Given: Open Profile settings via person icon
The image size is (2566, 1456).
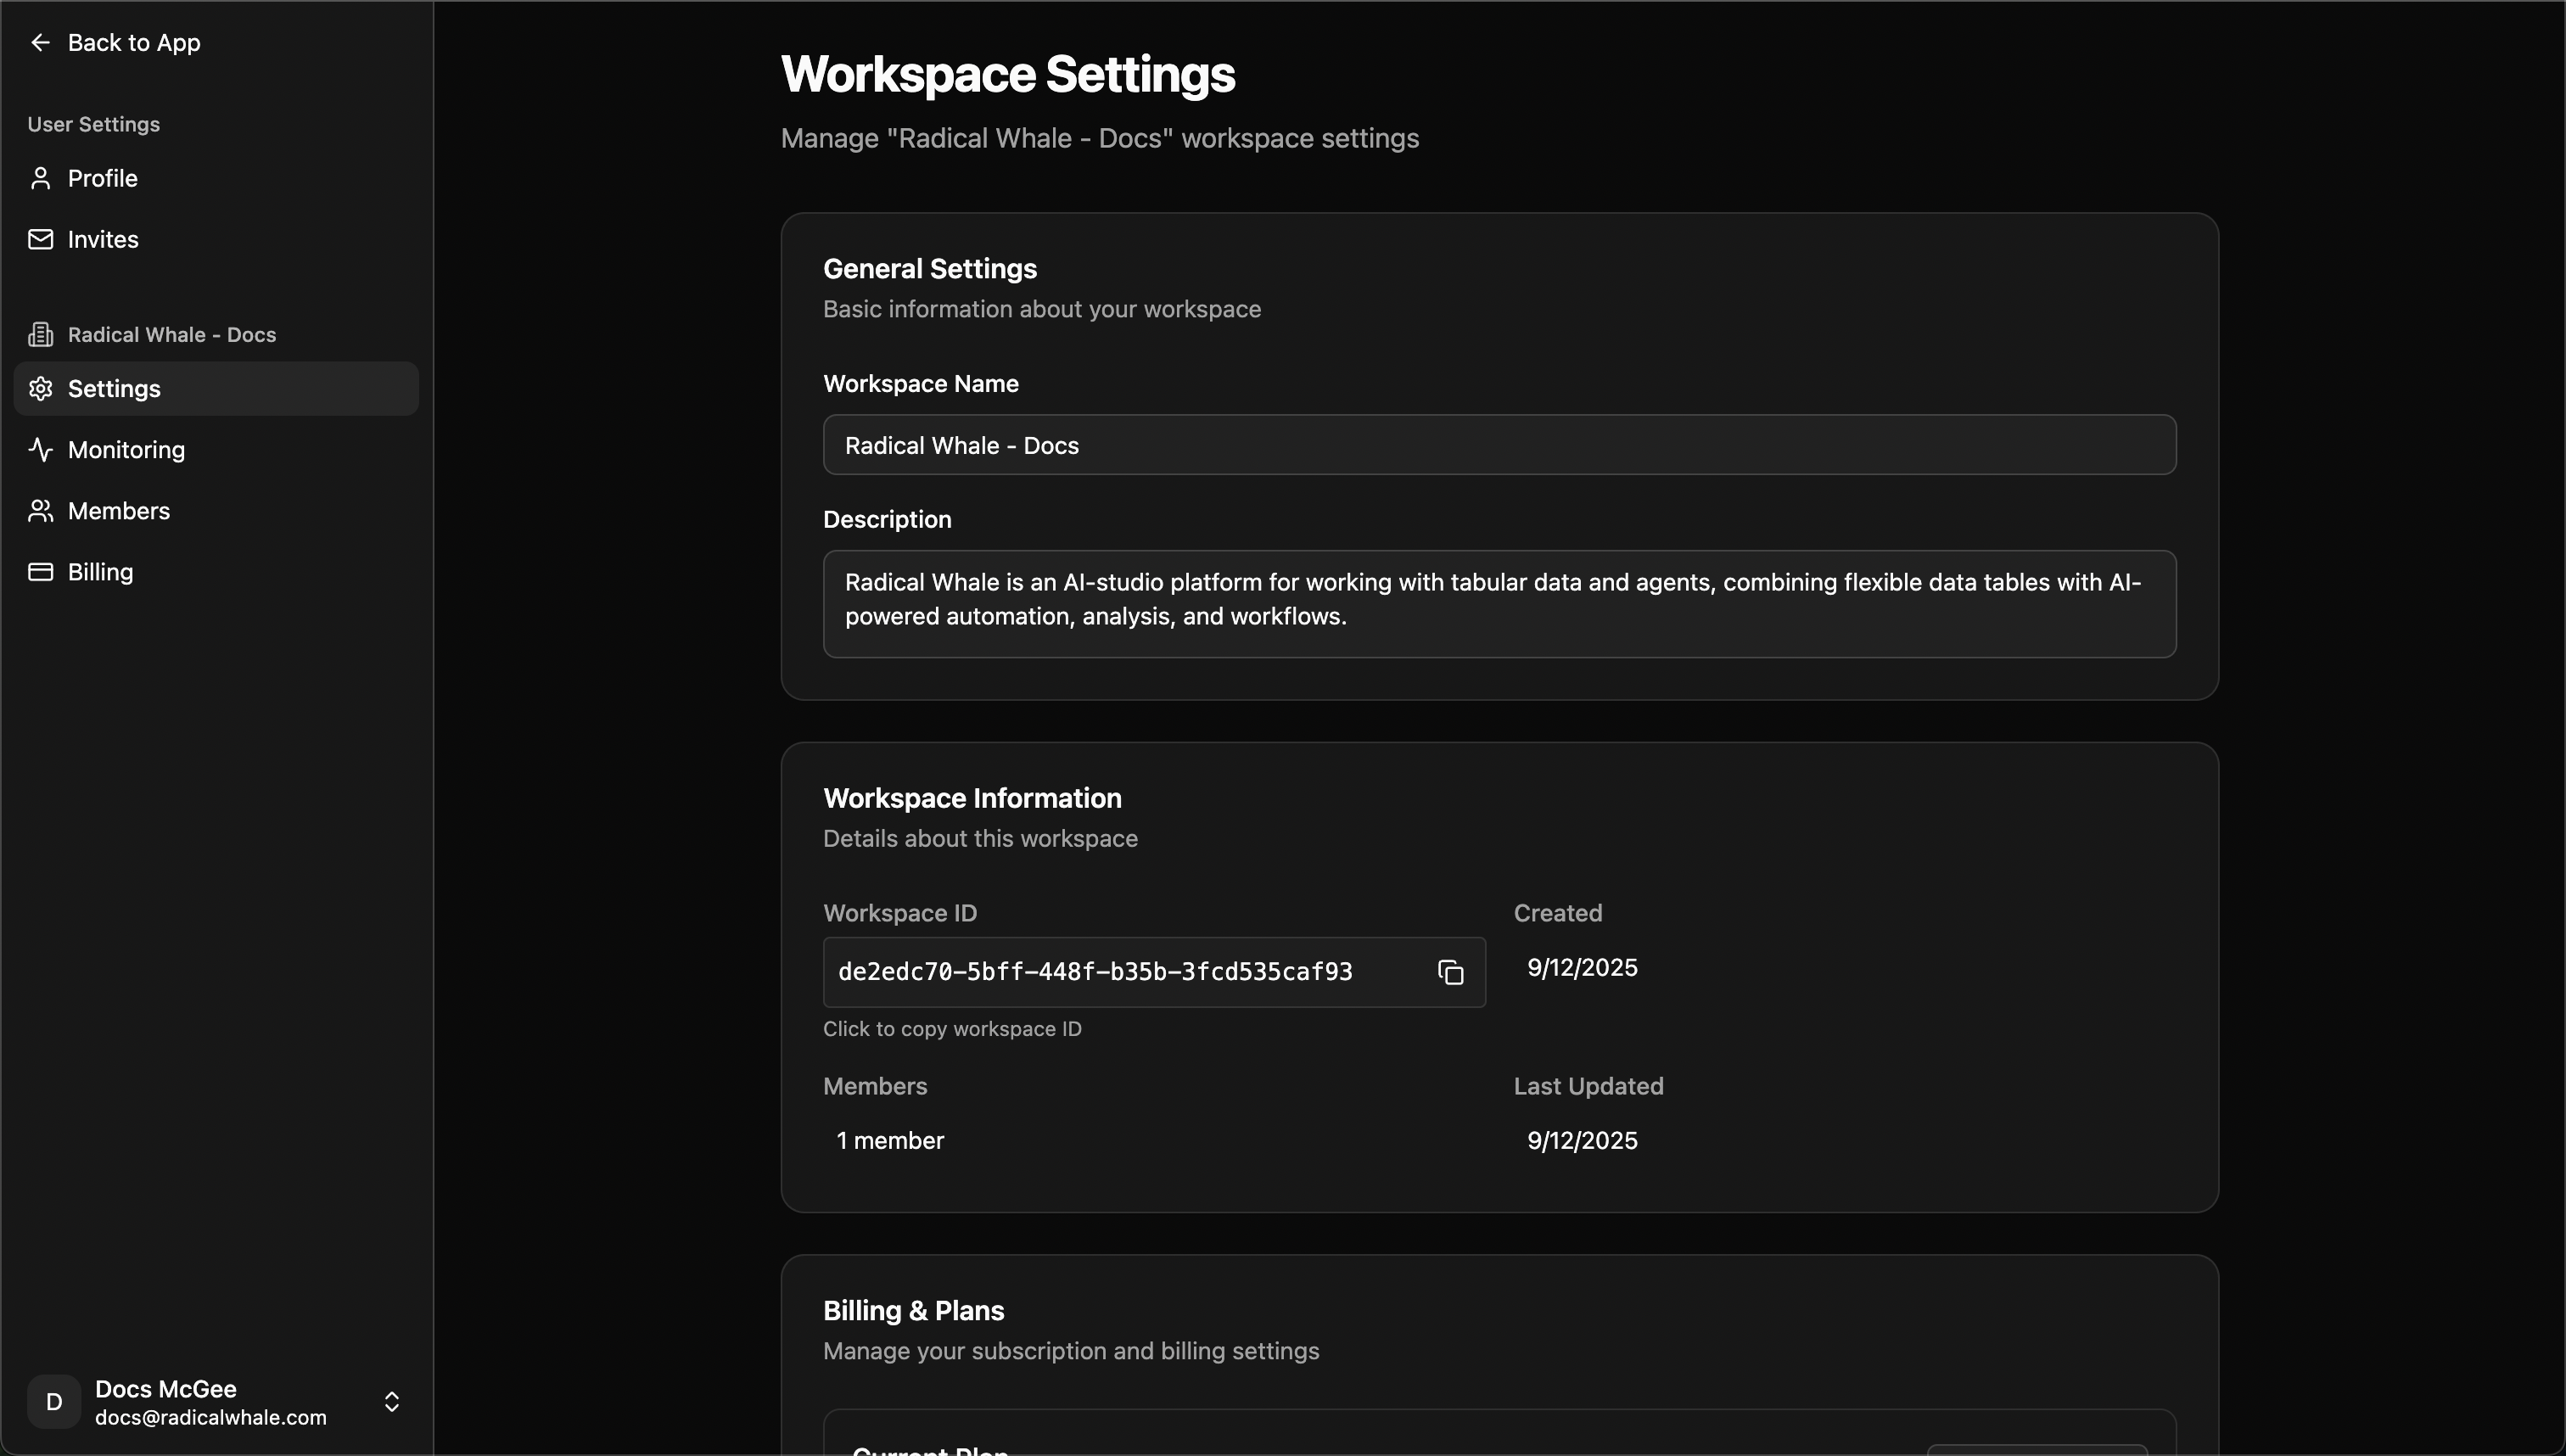Looking at the screenshot, I should pyautogui.click(x=42, y=178).
